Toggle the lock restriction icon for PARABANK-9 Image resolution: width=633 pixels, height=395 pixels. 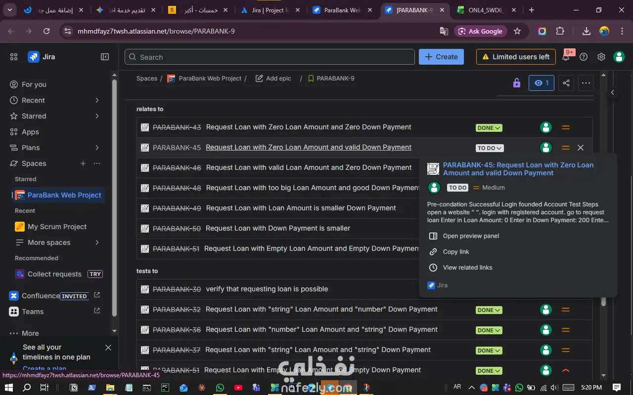click(517, 83)
